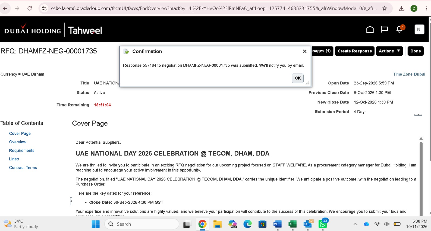431x231 pixels.
Task: Open Overview in Table of Contents
Action: [x=18, y=142]
